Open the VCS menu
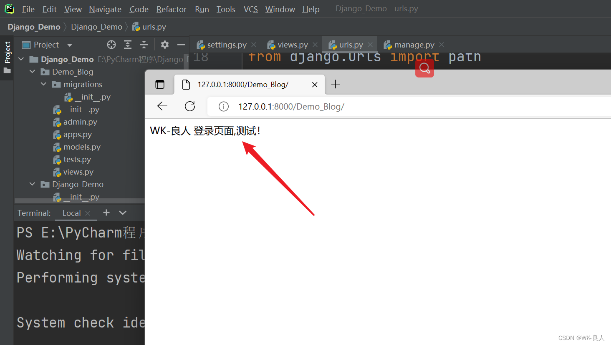 click(x=251, y=9)
